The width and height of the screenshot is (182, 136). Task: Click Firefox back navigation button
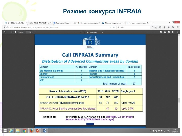[x=5, y=27]
